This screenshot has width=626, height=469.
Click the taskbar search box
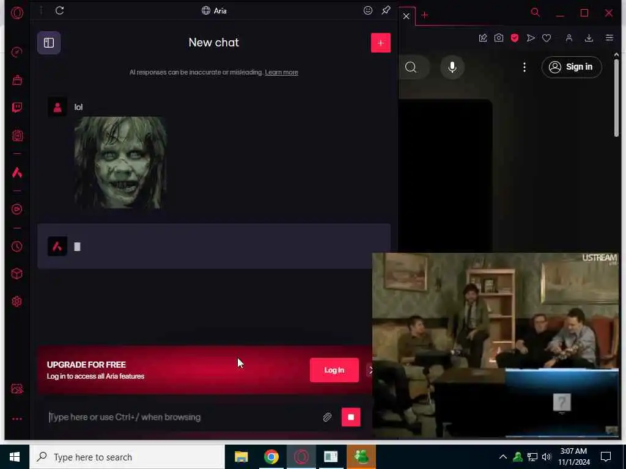coord(127,457)
